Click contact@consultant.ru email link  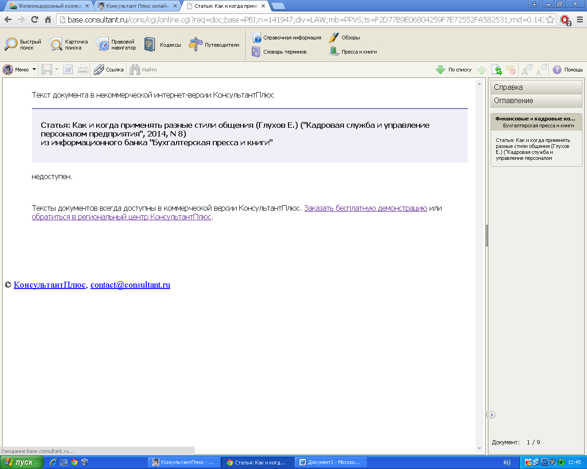pos(130,284)
